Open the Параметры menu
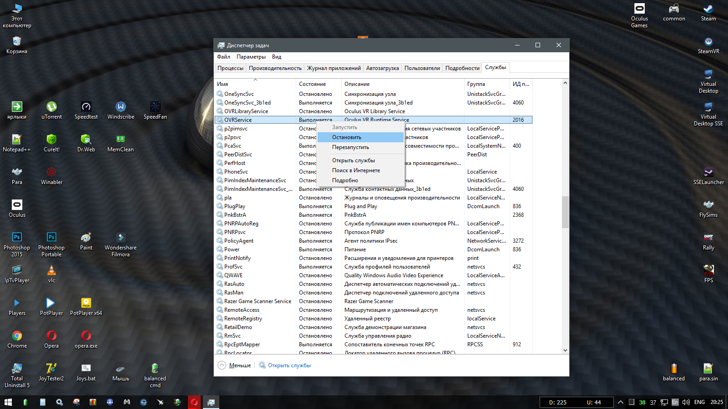This screenshot has width=728, height=409. 251,57
